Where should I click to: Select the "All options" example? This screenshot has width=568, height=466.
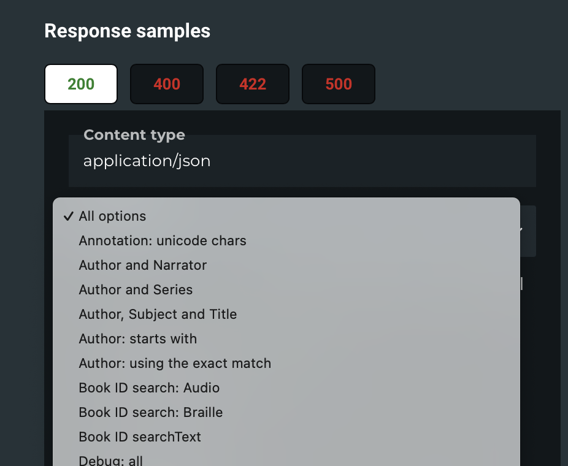[112, 216]
